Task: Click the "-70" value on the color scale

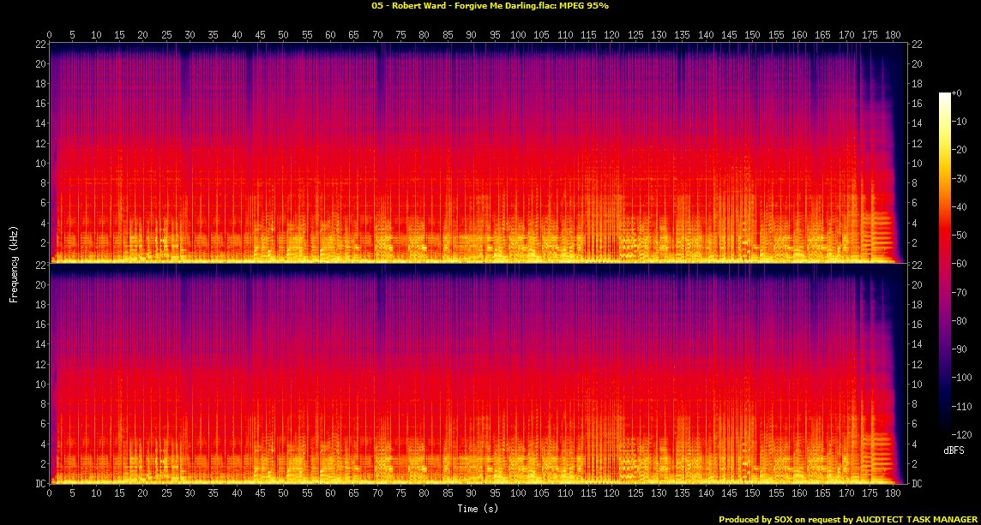Action: point(960,292)
